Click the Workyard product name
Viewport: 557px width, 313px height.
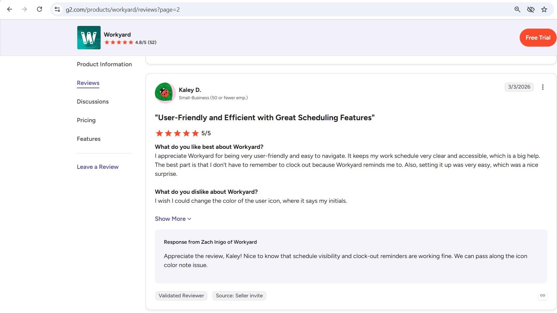[117, 35]
